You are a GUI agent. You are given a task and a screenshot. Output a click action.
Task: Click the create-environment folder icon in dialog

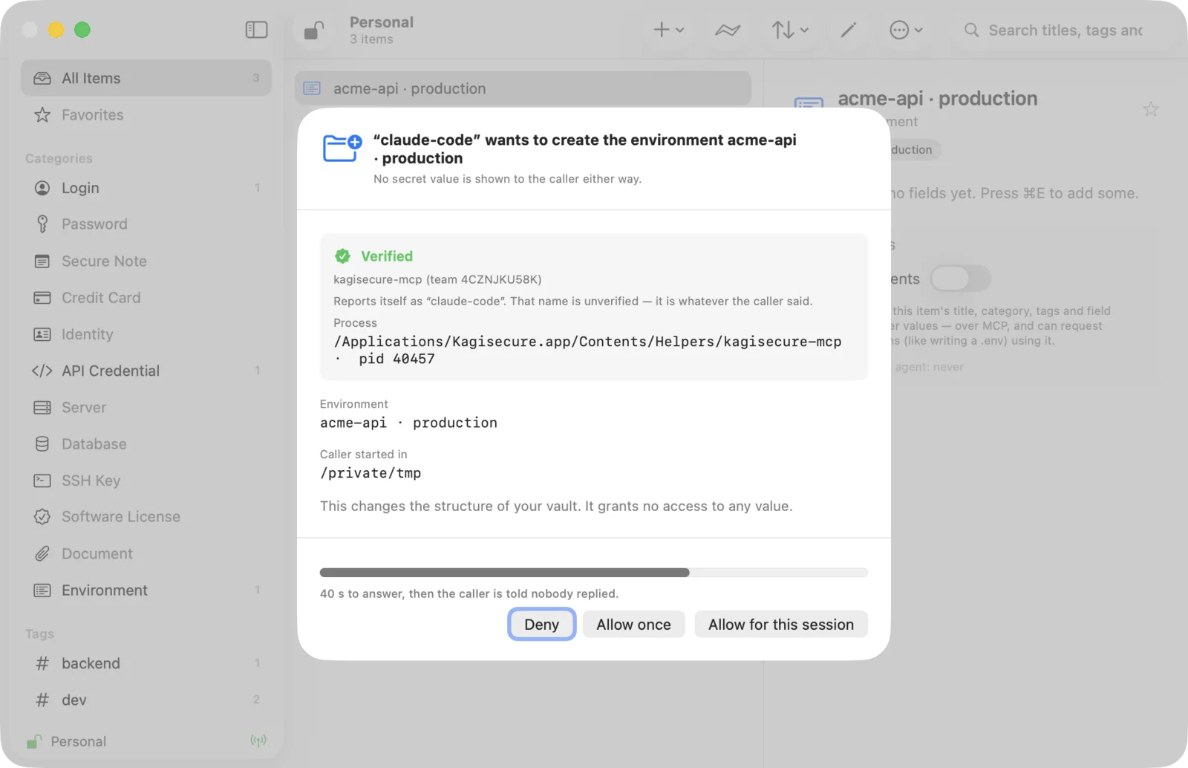[x=342, y=148]
